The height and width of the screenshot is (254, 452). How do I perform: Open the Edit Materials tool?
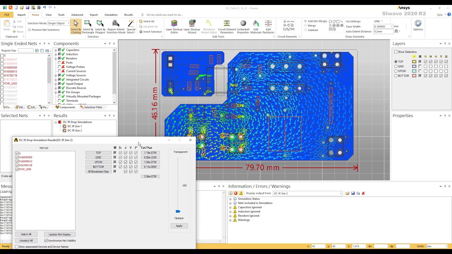point(256,27)
